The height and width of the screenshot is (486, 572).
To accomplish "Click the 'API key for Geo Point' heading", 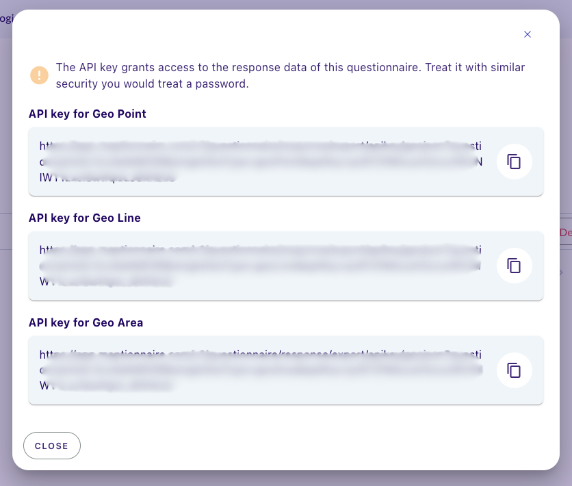I will (x=87, y=114).
